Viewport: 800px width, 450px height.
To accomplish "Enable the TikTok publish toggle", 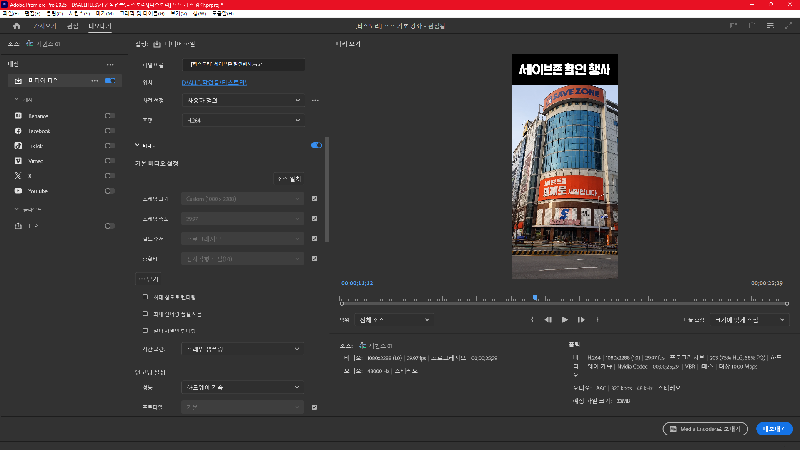I will (110, 146).
